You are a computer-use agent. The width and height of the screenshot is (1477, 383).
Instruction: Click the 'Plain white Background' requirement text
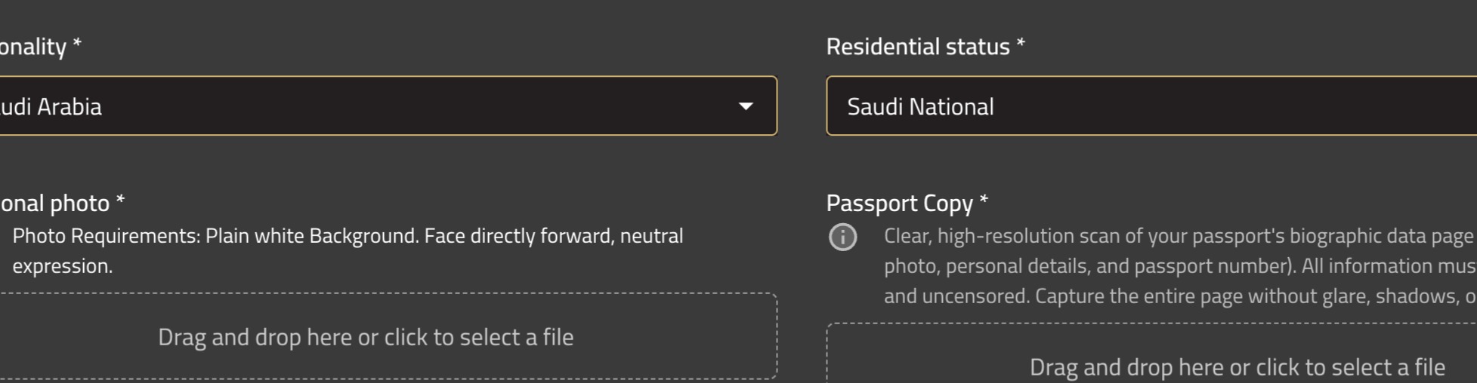pos(311,236)
